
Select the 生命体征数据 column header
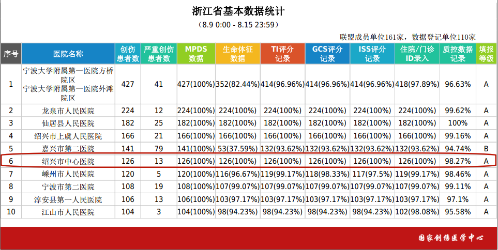(x=237, y=54)
